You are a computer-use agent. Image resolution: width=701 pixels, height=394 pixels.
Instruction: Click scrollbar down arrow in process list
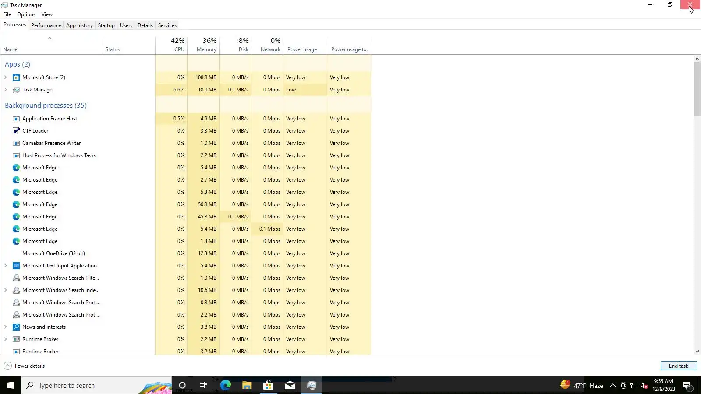point(697,352)
